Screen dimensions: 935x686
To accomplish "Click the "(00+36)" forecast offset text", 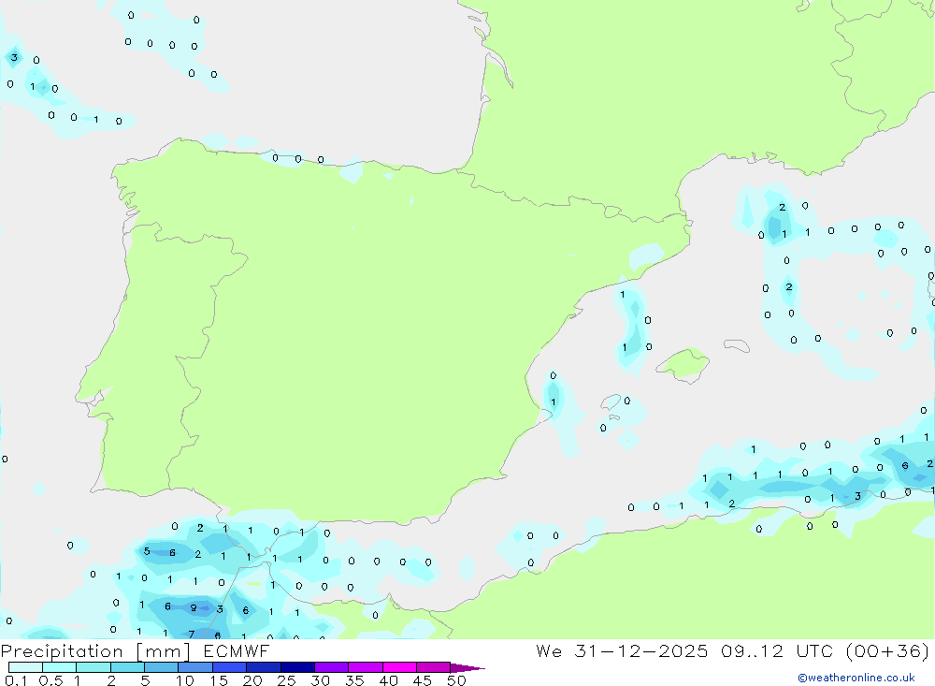I will [888, 650].
